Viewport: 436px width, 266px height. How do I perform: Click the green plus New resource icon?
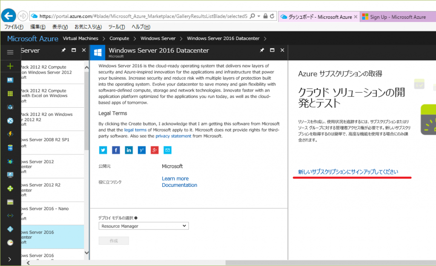pos(10,66)
